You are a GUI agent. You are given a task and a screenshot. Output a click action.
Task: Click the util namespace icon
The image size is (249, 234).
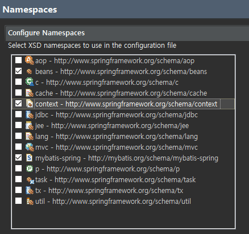[x=30, y=201]
